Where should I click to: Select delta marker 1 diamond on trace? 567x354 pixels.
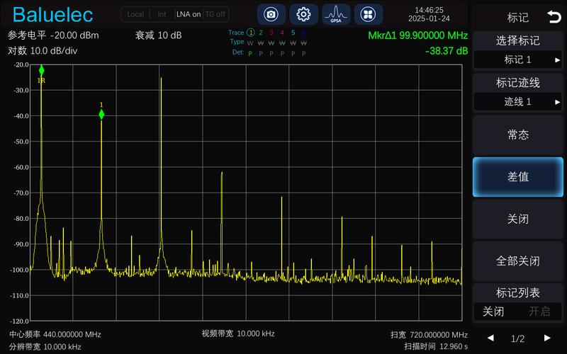tap(101, 115)
